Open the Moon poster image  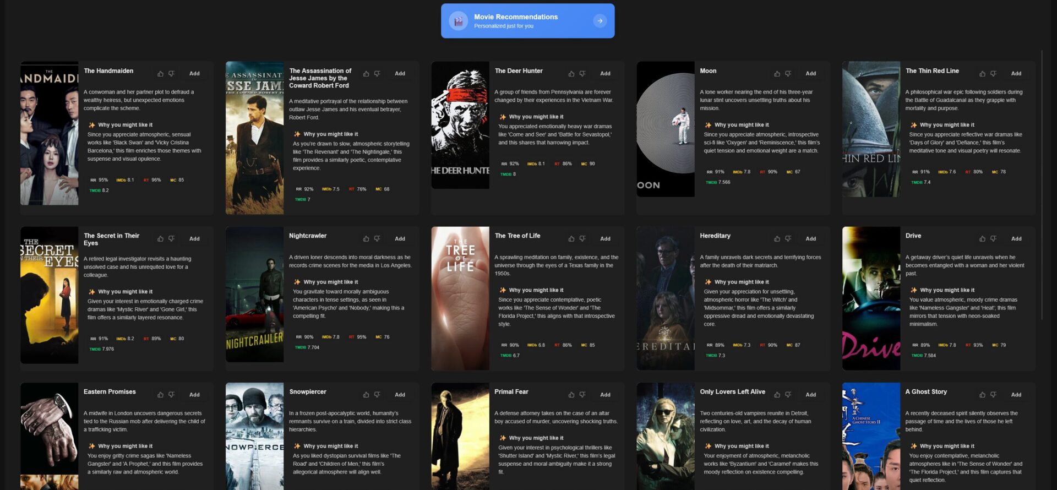click(666, 129)
